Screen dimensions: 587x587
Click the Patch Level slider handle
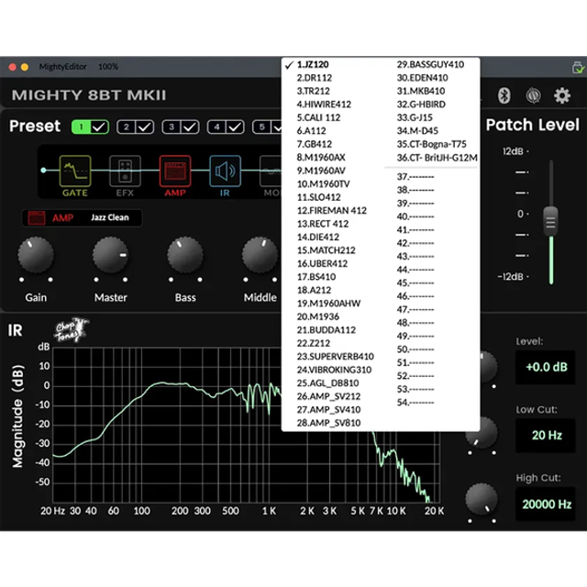coord(550,218)
